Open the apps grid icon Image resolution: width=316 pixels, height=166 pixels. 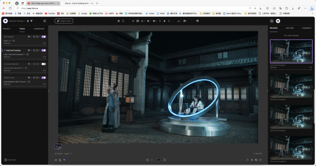tap(45, 21)
